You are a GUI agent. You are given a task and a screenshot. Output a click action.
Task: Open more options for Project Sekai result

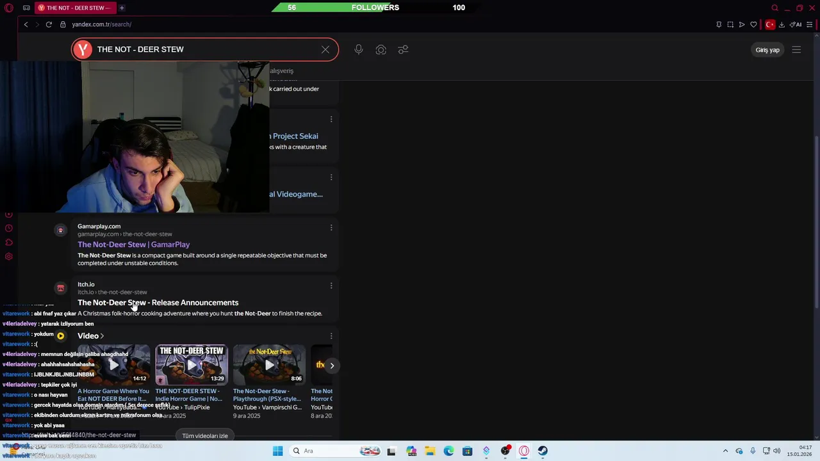tap(331, 119)
